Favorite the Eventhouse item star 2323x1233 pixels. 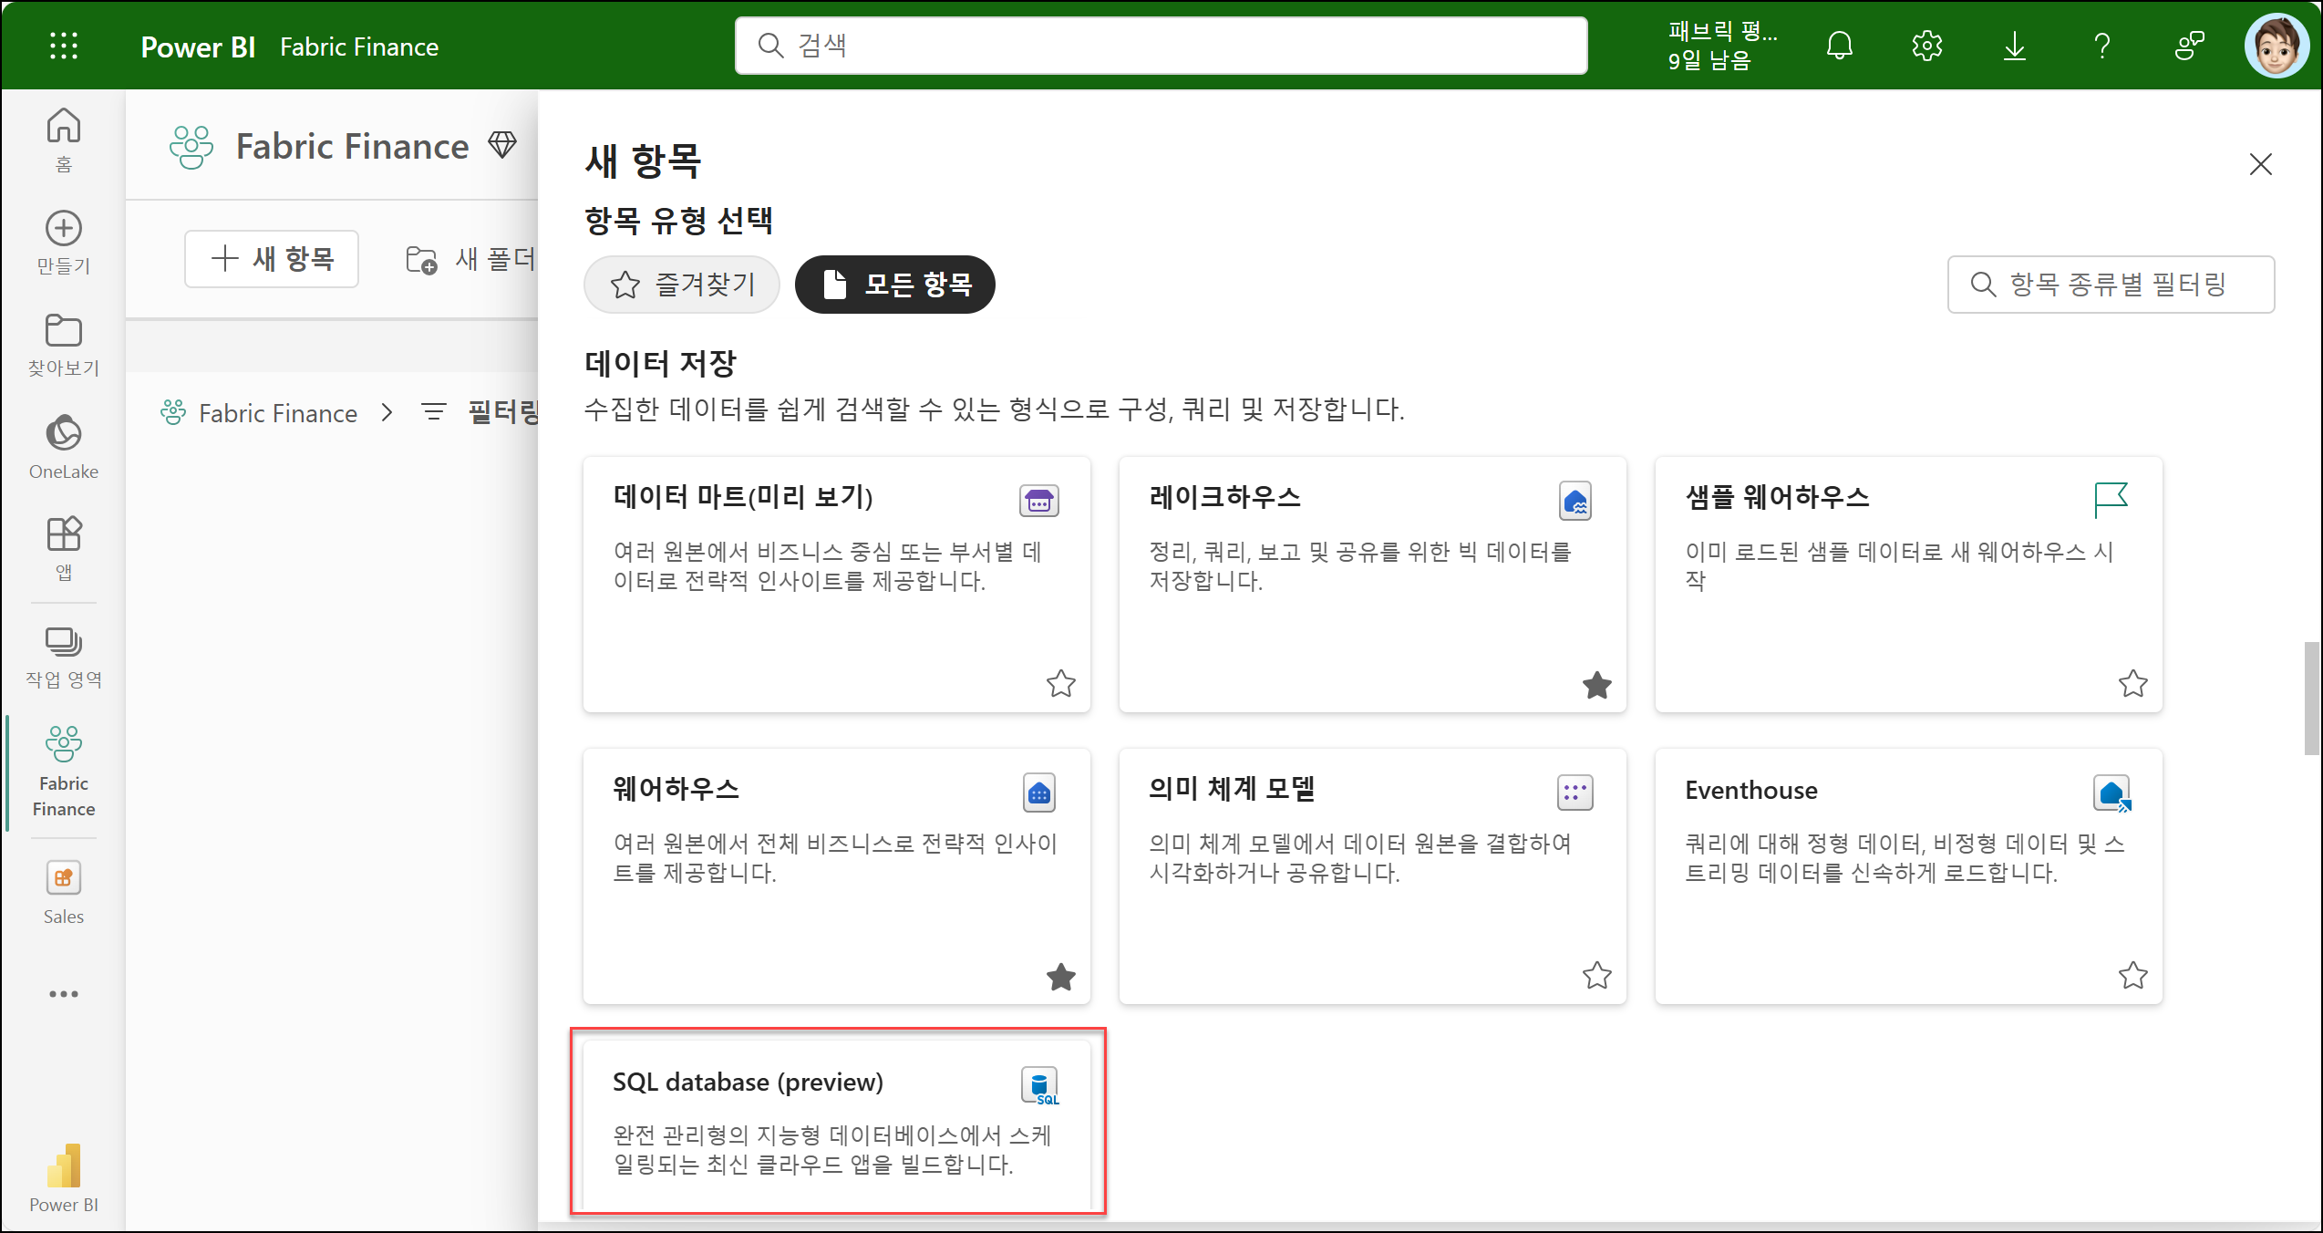tap(2132, 975)
